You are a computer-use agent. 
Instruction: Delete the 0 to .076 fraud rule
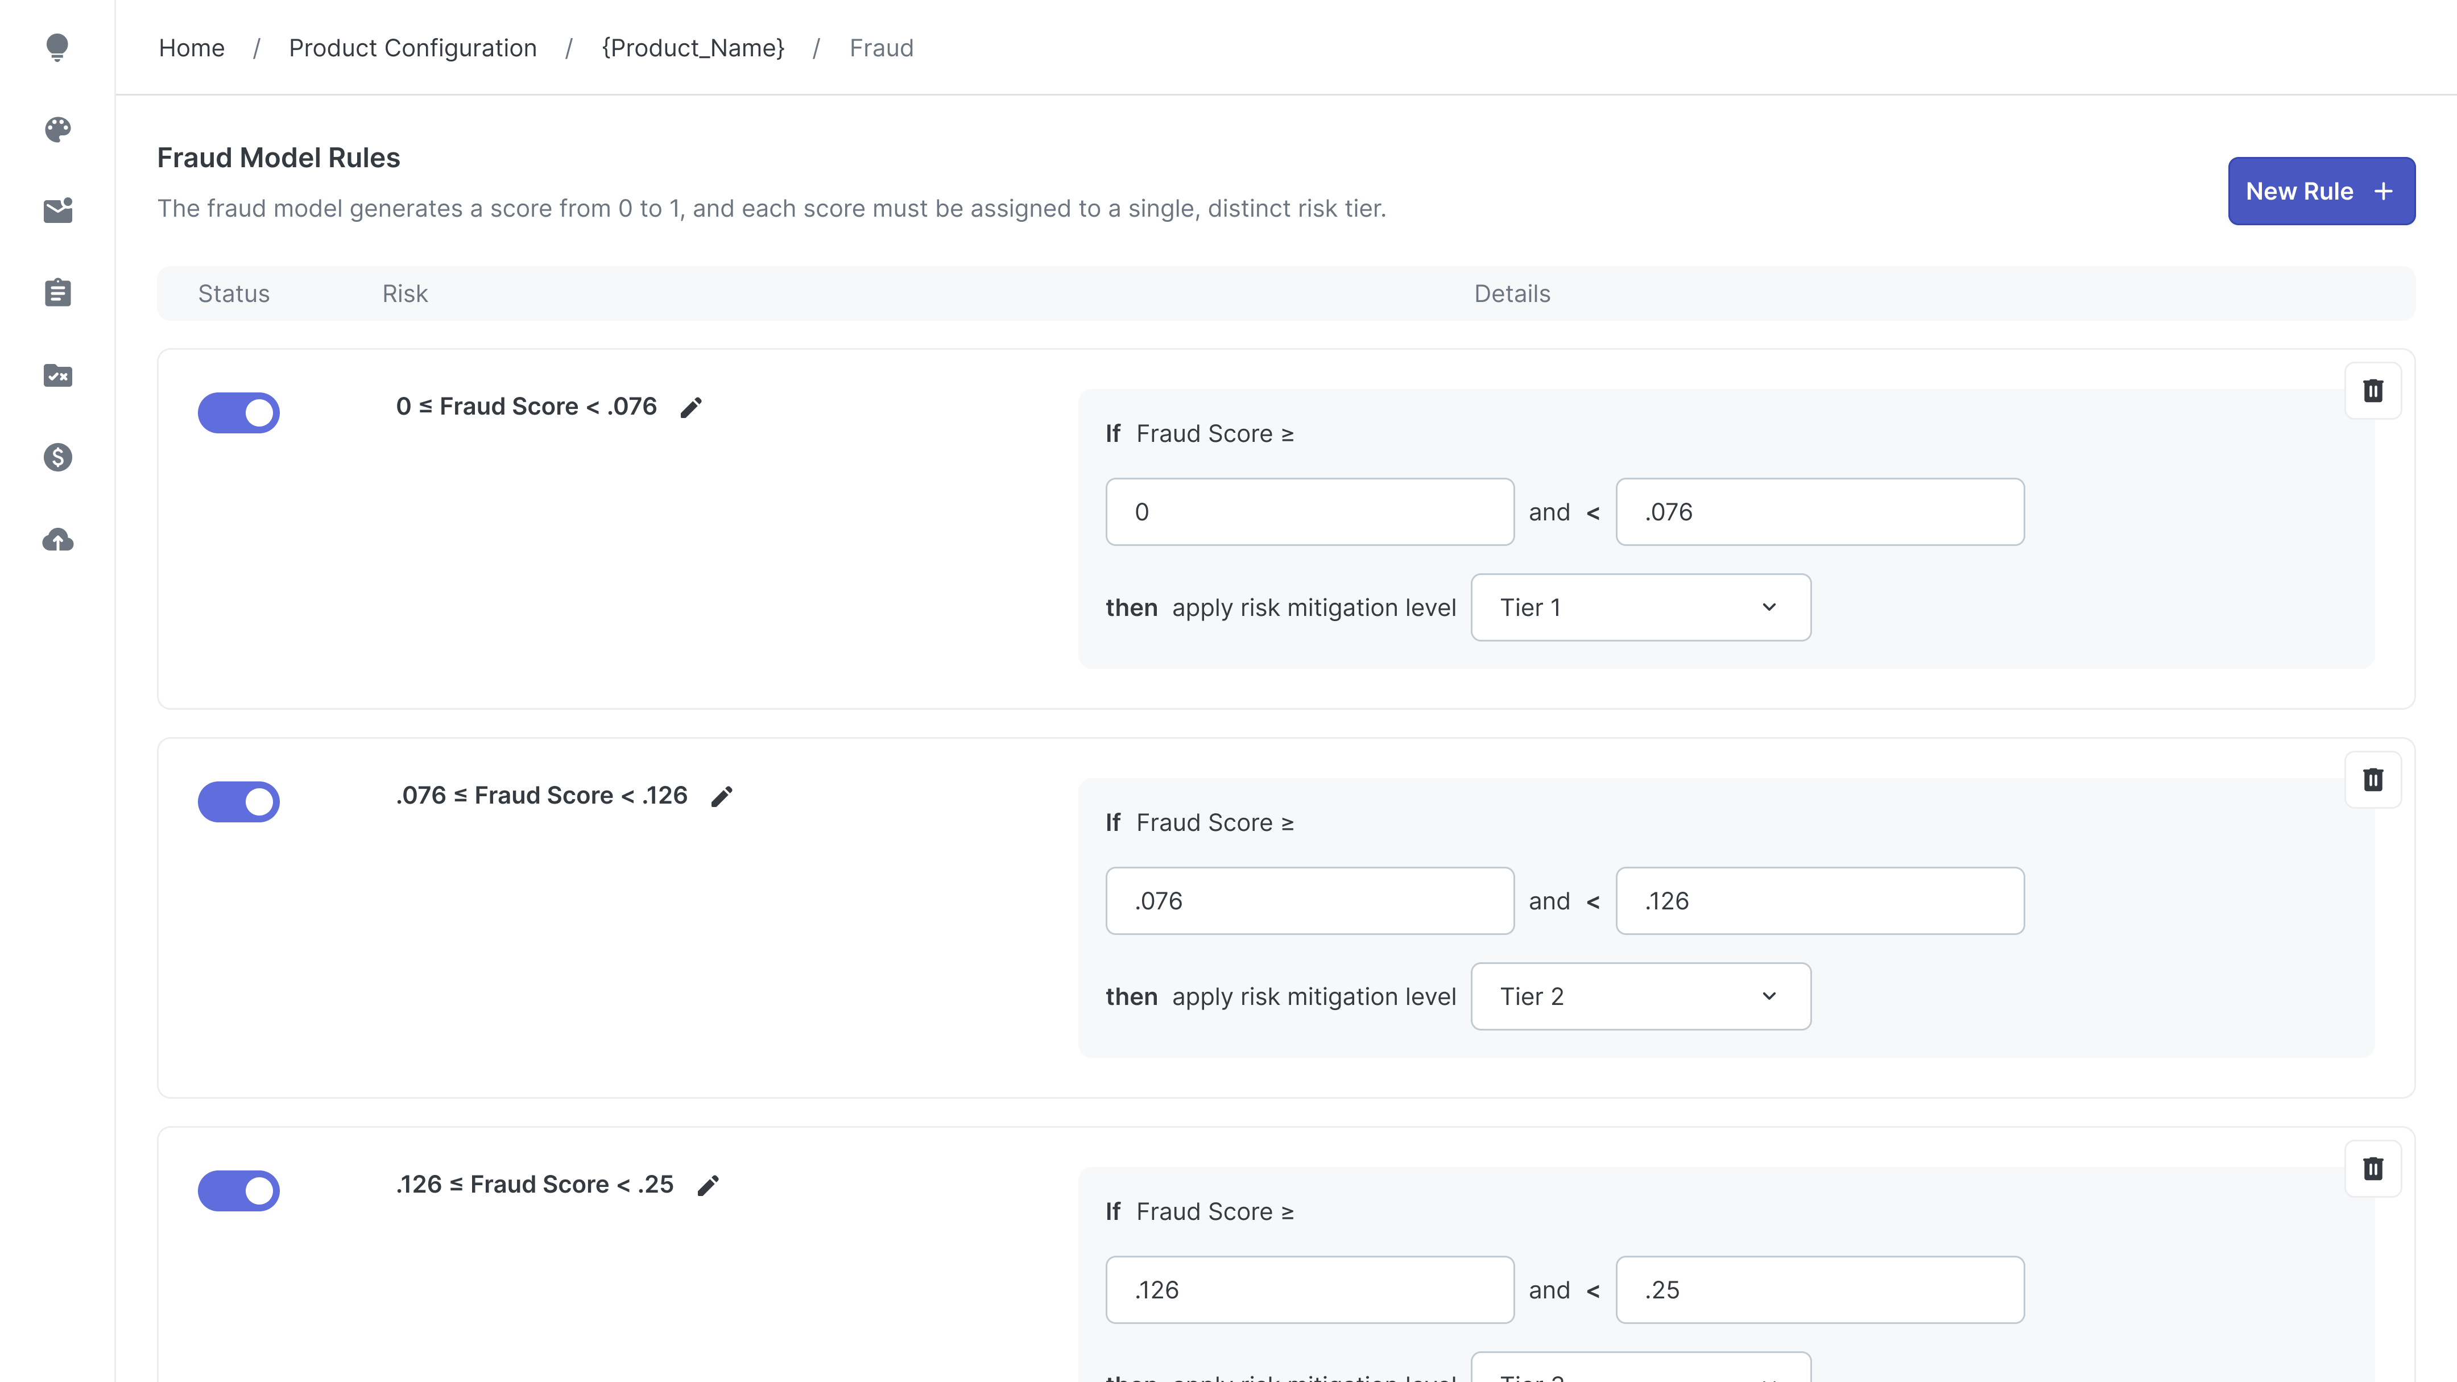2372,390
